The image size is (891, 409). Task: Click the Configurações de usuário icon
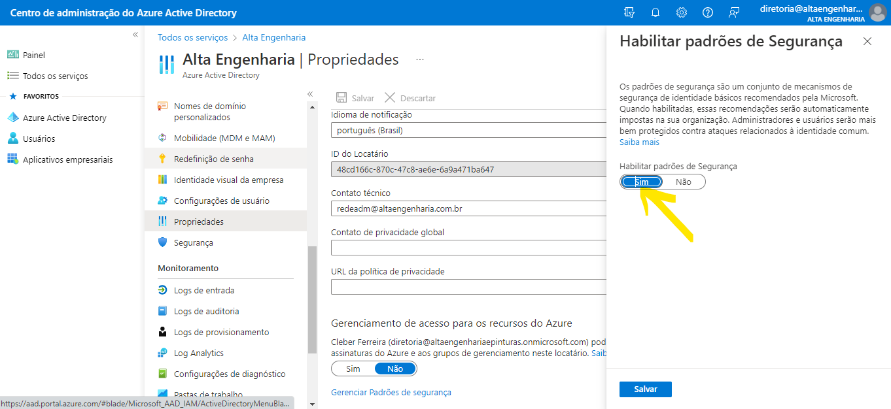[163, 201]
